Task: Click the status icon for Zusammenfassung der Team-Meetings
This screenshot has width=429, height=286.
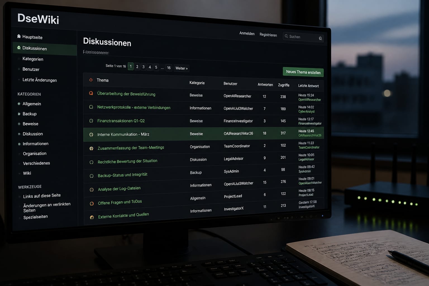Action: point(91,148)
